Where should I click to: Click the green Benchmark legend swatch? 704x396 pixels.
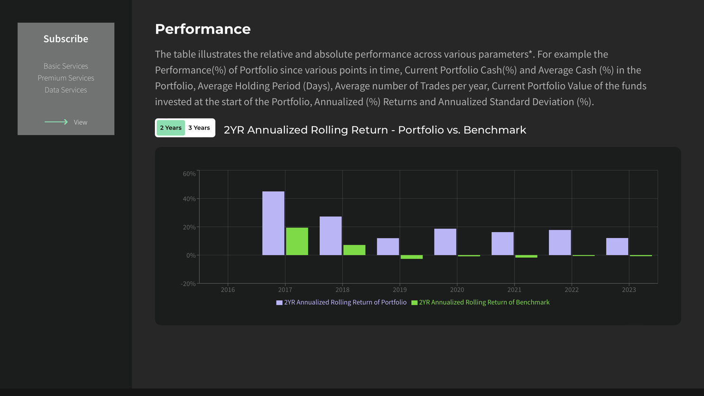tap(414, 303)
